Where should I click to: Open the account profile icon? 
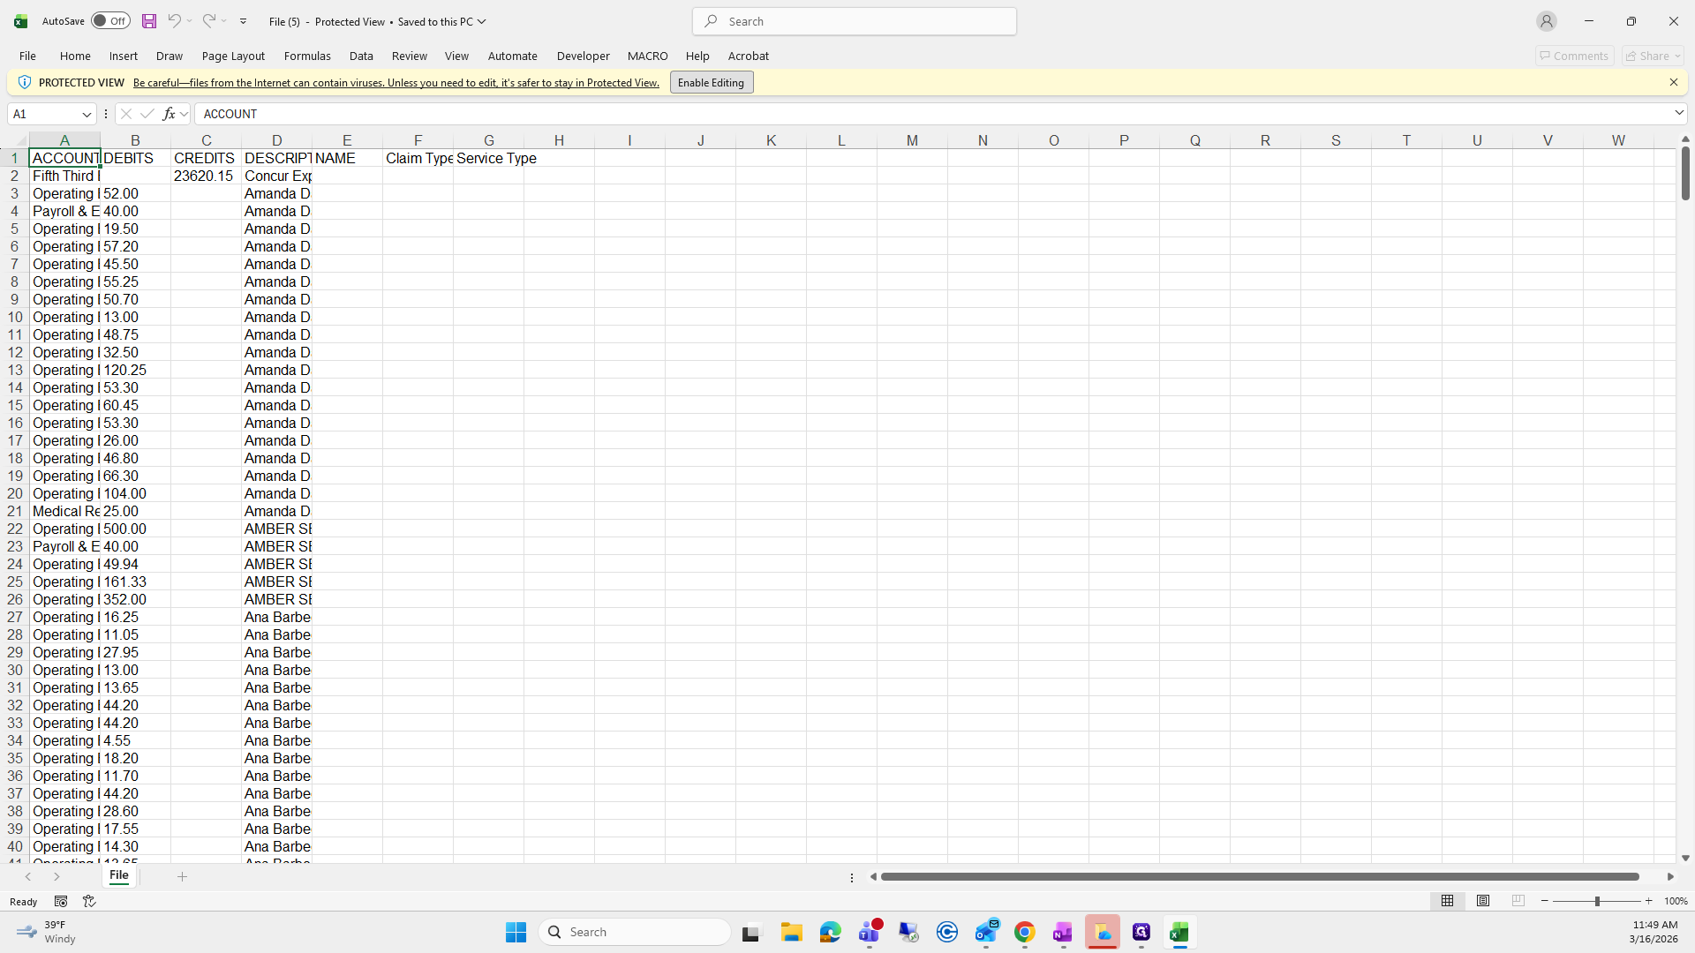point(1546,21)
